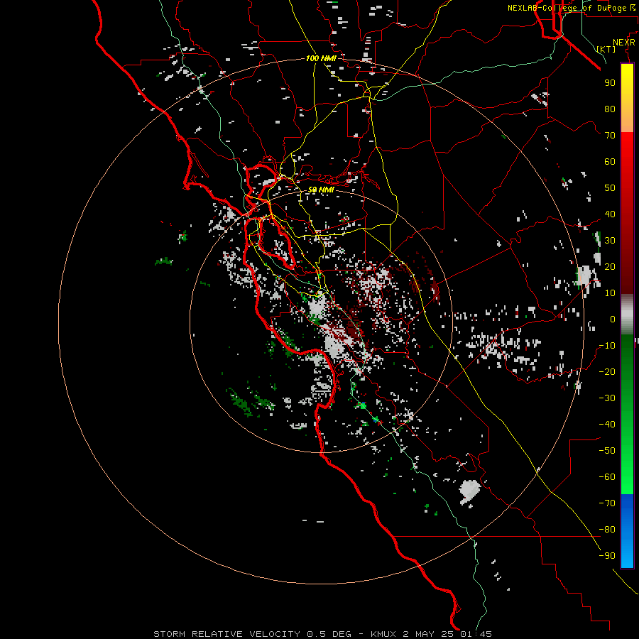639x639 pixels.
Task: Pick the gray zero-velocity band of the color scale
Action: click(x=627, y=315)
